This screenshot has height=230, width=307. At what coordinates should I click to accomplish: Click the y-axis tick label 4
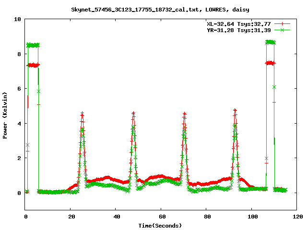tap(19, 124)
